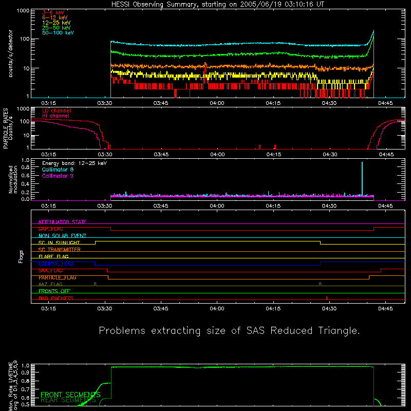Viewport: 411px width, 411px height.
Task: Click the ATTENUATOR_STATE flag label
Action: tap(62, 222)
